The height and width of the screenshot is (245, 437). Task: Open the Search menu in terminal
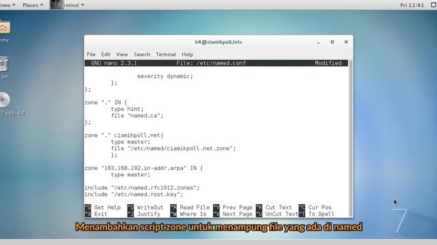[141, 54]
